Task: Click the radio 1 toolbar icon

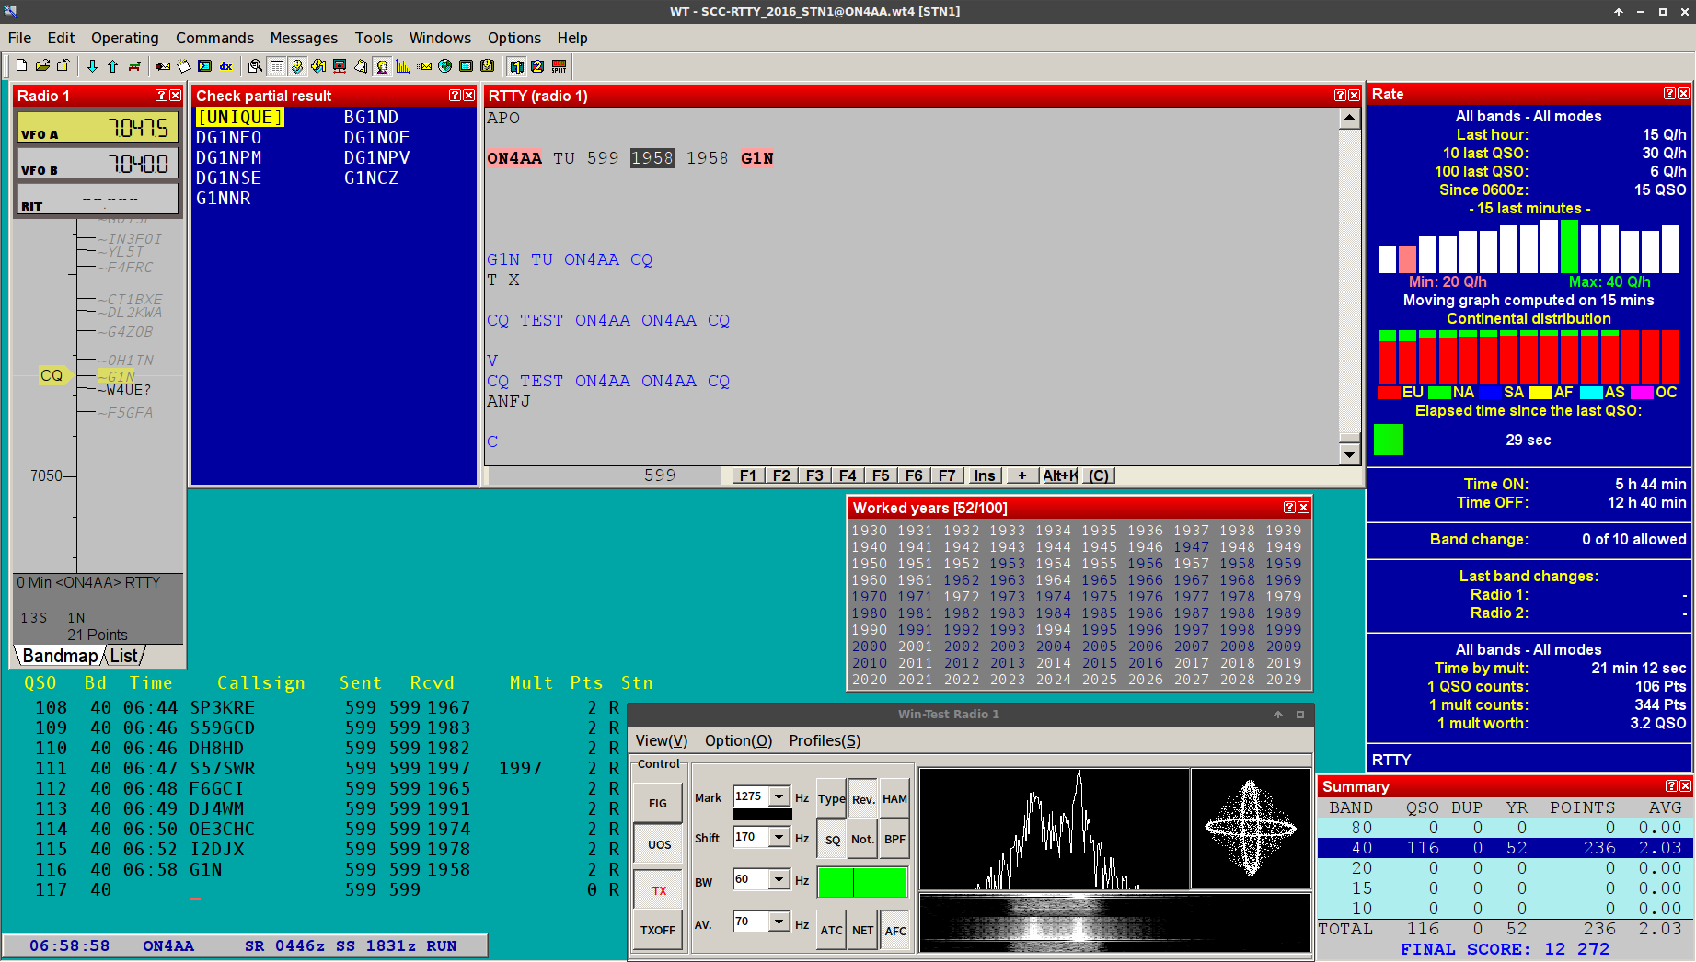Action: (x=517, y=66)
